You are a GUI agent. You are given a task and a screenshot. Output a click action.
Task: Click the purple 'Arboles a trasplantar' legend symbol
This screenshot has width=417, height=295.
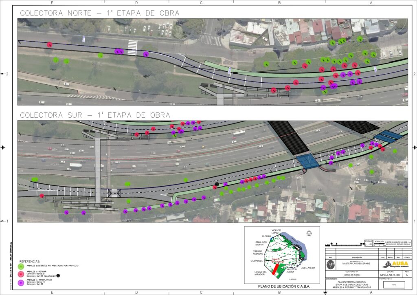point(21,282)
